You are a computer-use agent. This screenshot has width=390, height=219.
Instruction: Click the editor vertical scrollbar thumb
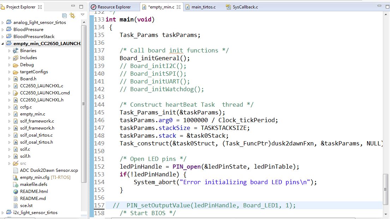tap(385, 189)
